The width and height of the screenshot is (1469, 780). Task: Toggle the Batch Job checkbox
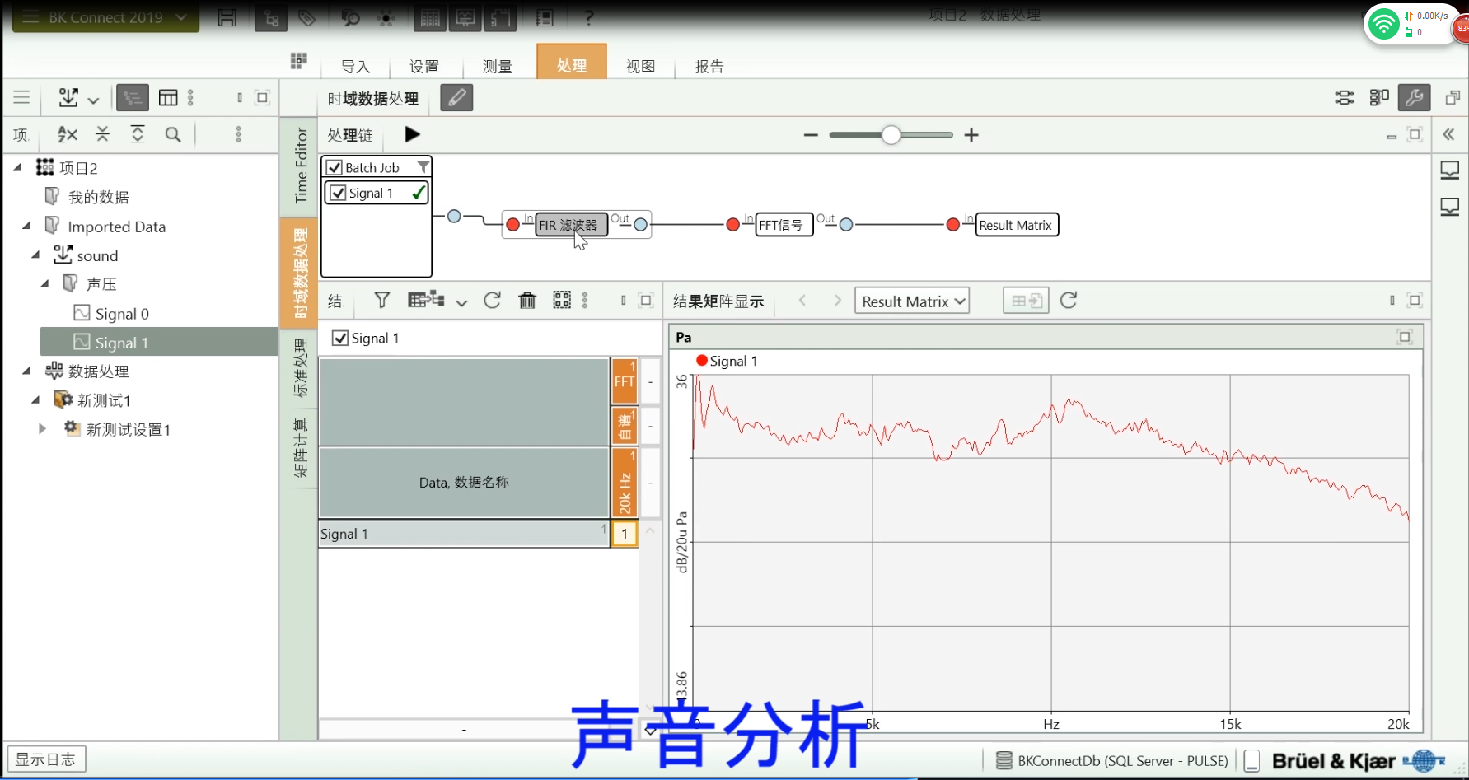(335, 168)
